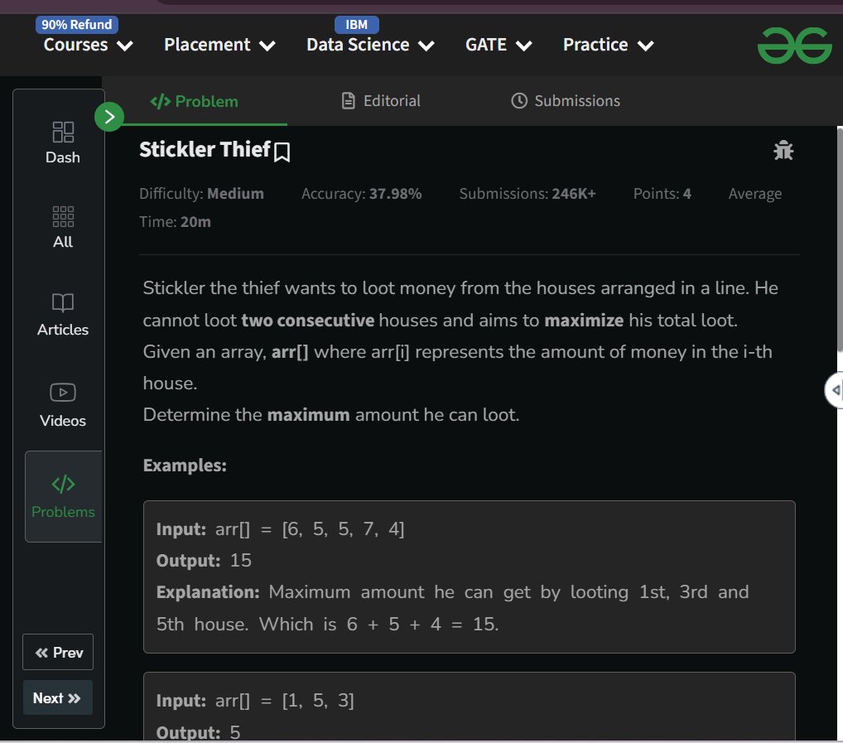Click the page vertical scrollbar

(839, 240)
